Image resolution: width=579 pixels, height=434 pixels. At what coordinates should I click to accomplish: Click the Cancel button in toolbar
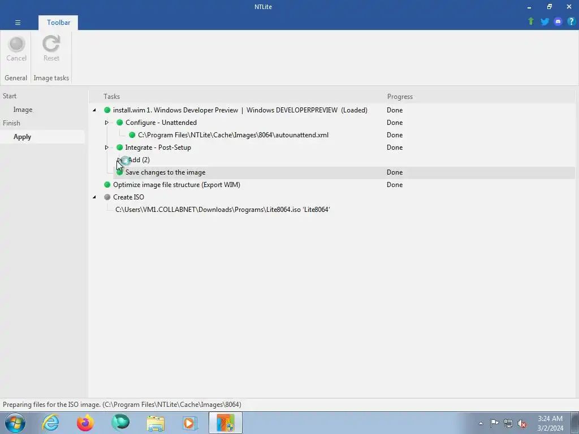click(16, 49)
